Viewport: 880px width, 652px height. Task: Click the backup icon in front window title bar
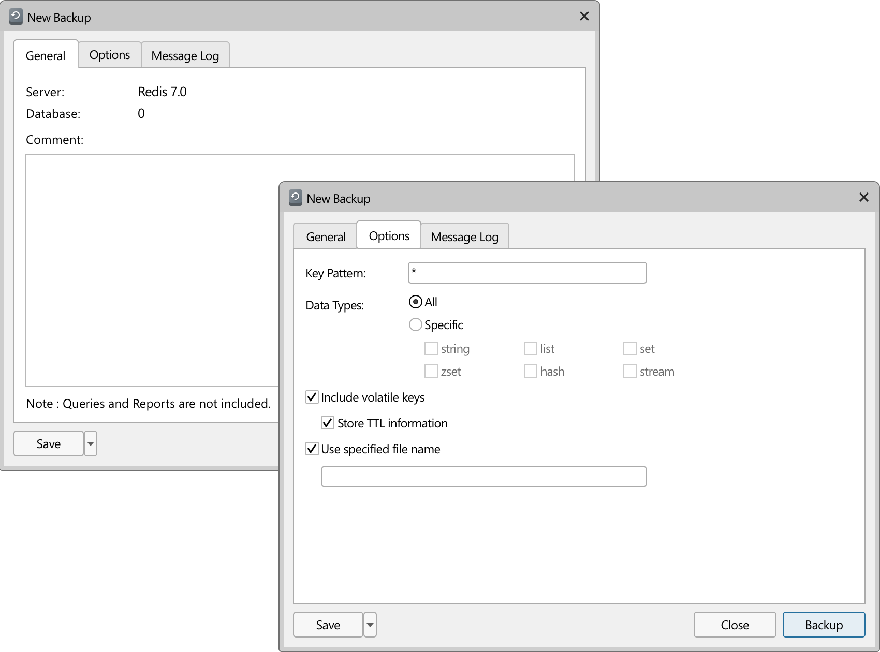click(x=295, y=198)
